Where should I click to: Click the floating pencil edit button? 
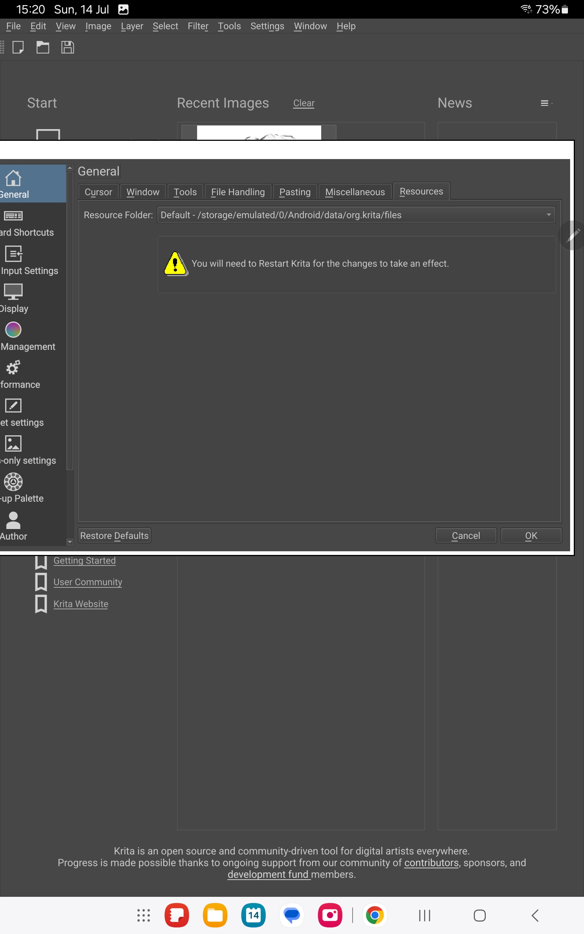click(x=572, y=235)
